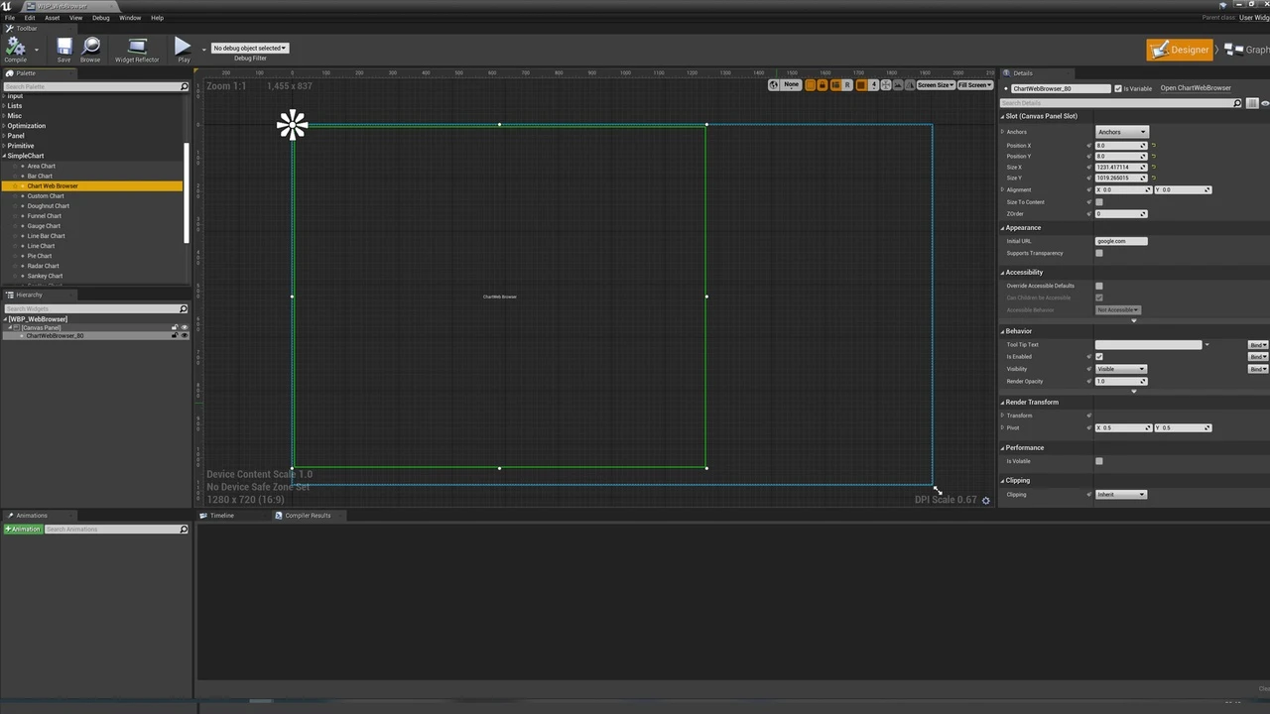1270x714 pixels.
Task: Open the Widget Reflector
Action: pos(137,48)
